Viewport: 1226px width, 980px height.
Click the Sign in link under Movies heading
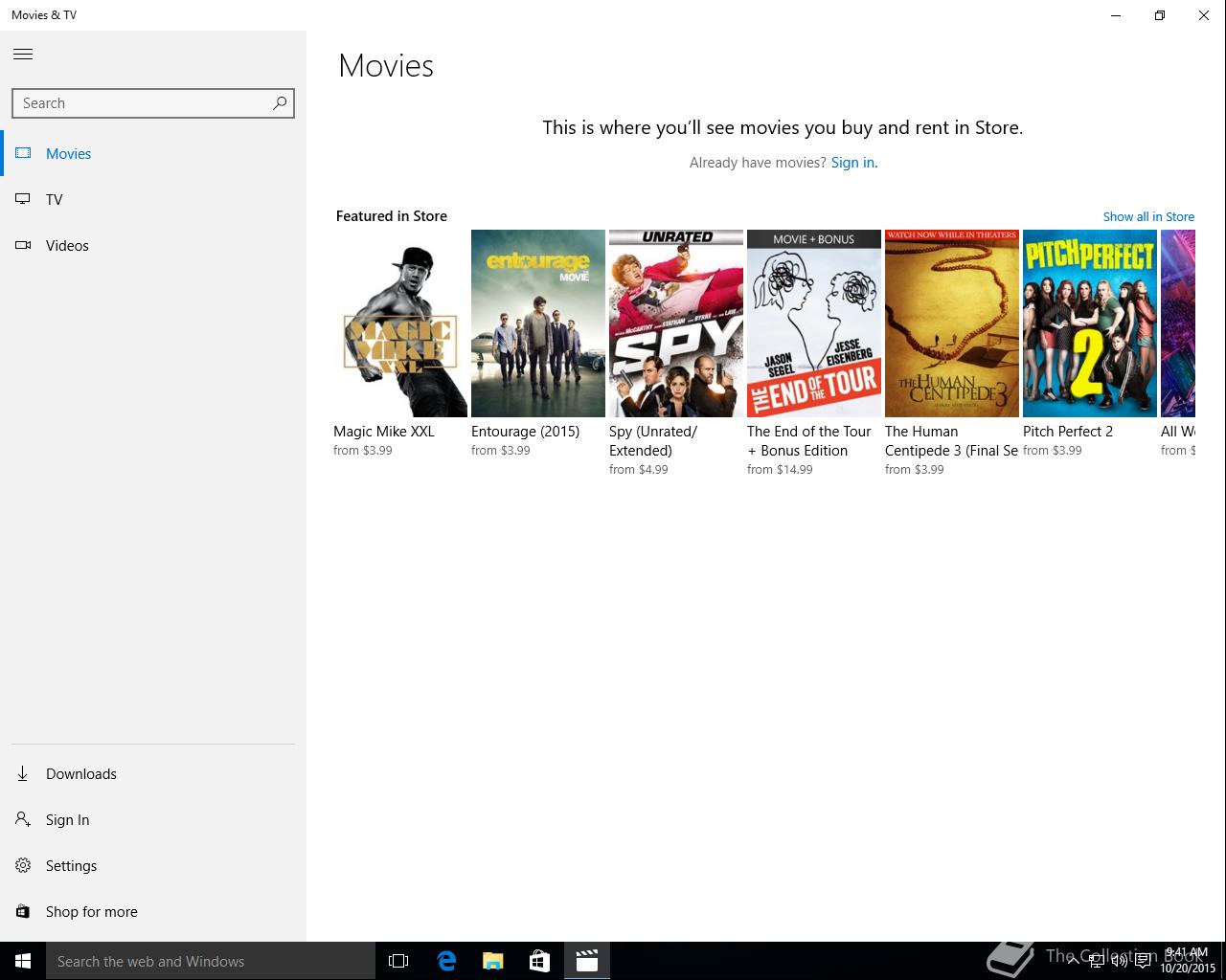pyautogui.click(x=853, y=163)
